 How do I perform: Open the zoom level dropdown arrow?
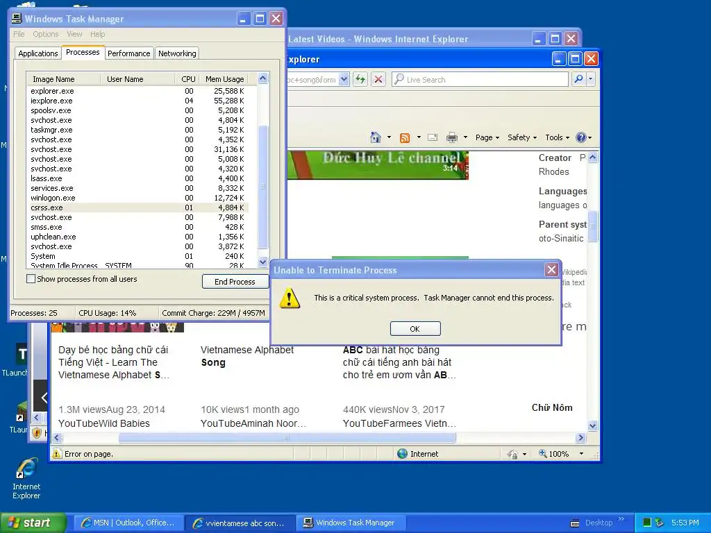point(581,454)
